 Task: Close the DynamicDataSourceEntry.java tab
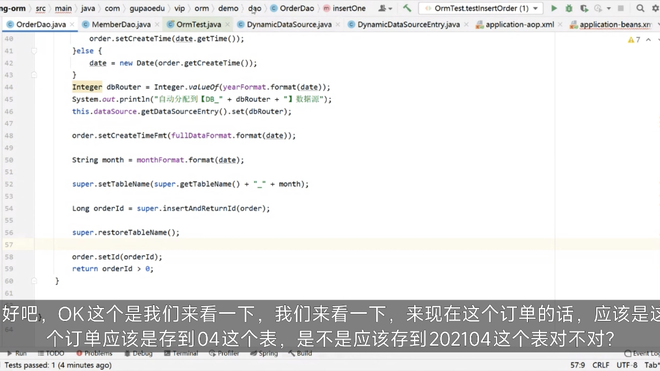pyautogui.click(x=465, y=25)
